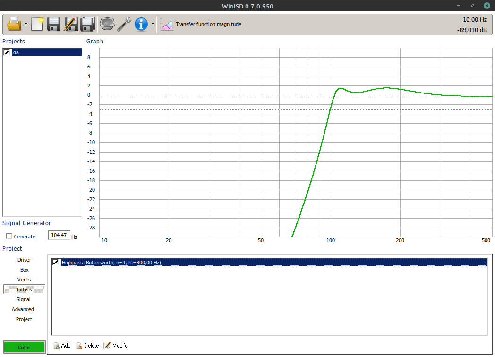
Task: Open project folder icon in toolbar
Action: click(14, 24)
